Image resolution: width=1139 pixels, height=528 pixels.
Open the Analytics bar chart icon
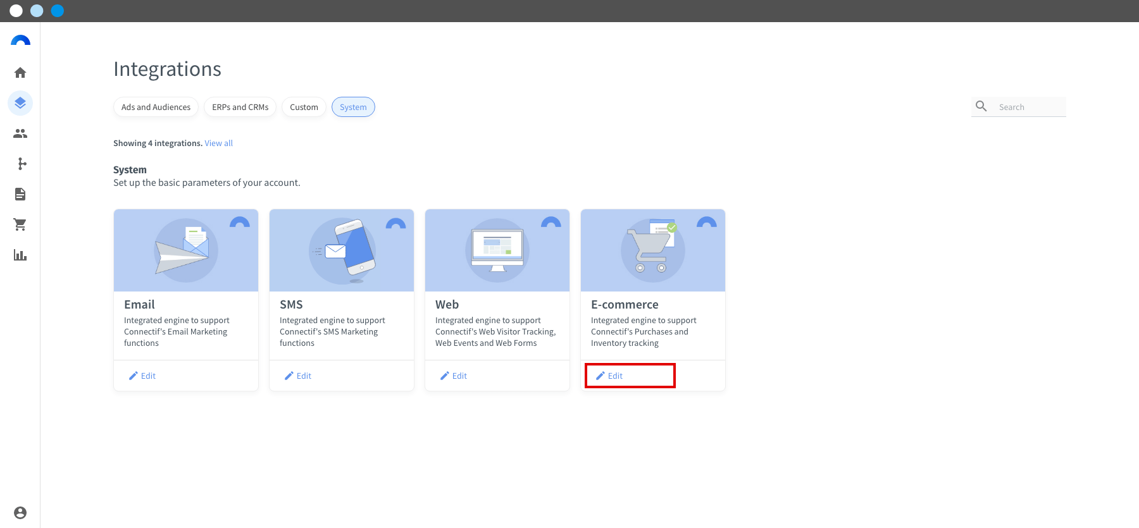(x=20, y=255)
